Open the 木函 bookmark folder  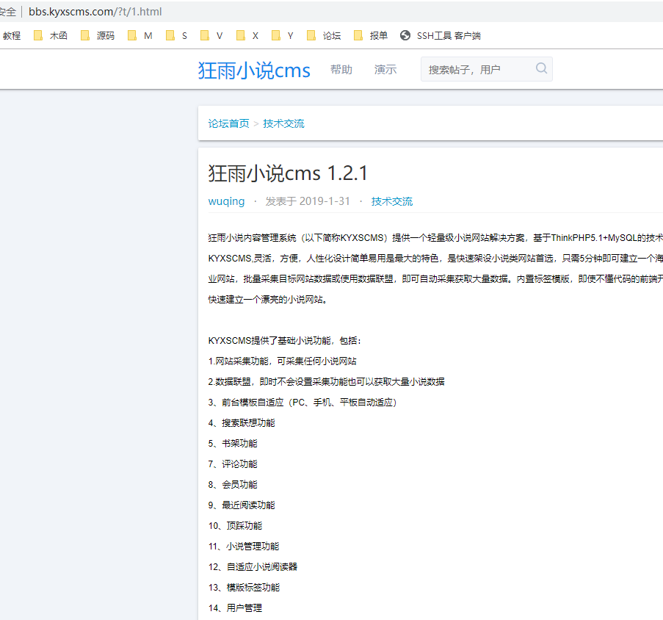click(x=51, y=35)
